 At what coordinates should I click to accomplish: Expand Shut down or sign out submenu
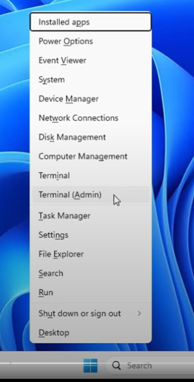click(x=90, y=314)
